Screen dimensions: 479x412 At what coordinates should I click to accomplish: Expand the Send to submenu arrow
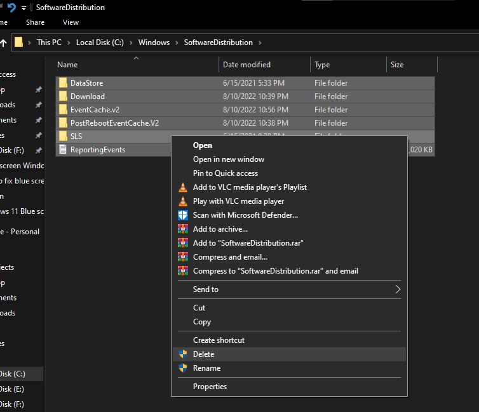tap(398, 289)
